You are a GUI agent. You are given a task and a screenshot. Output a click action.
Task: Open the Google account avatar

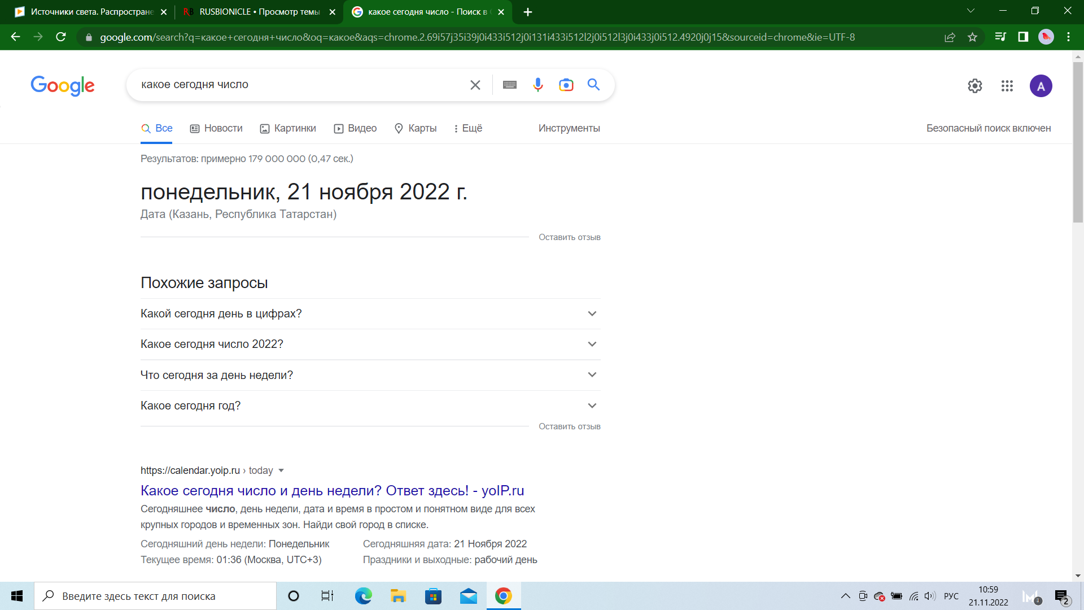[1041, 86]
